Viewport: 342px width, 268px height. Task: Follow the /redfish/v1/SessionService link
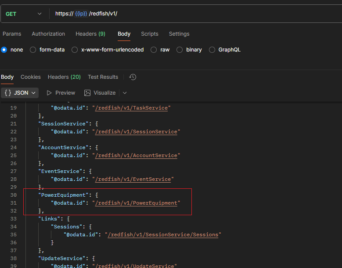(x=136, y=132)
